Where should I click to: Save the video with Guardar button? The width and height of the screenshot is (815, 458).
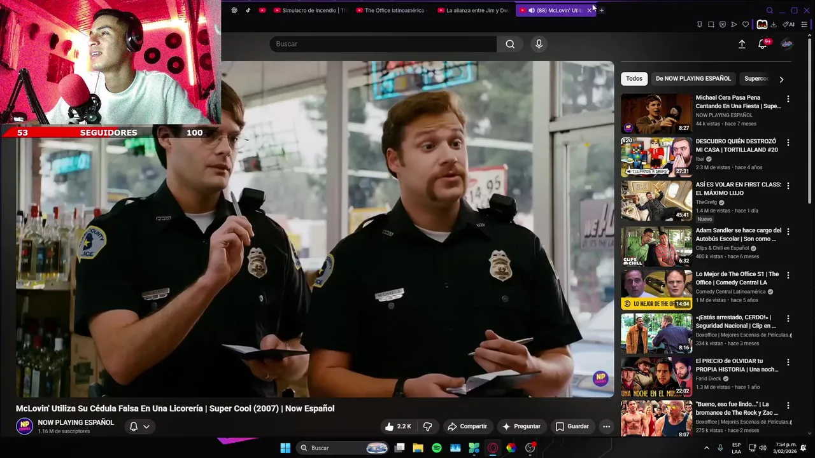tap(572, 426)
